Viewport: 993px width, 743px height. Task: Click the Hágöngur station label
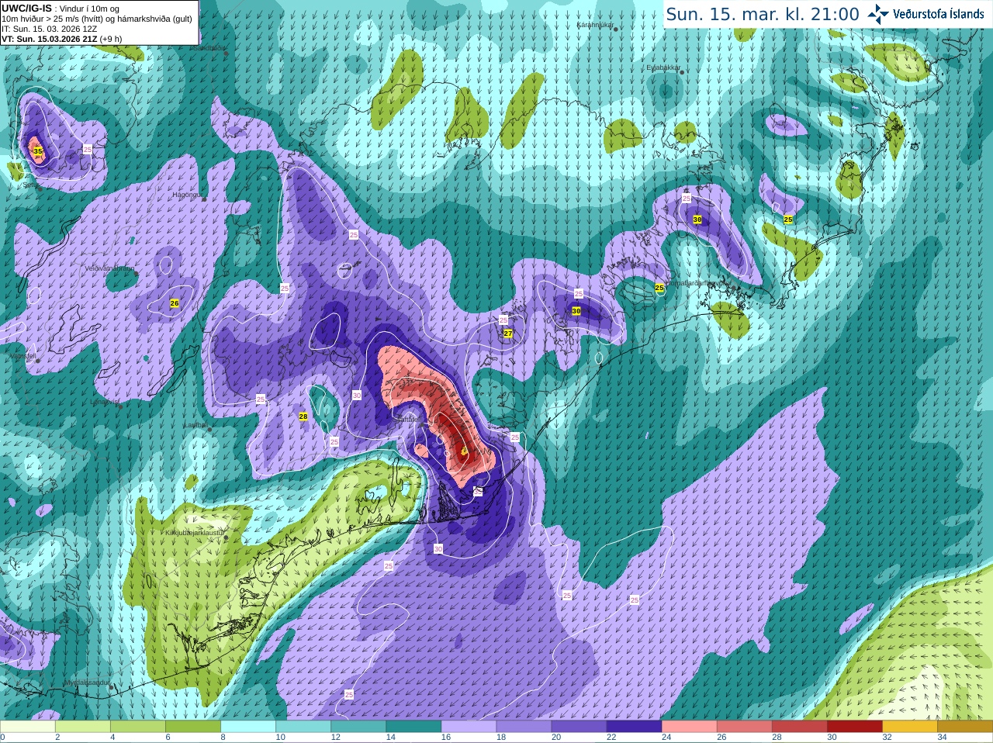click(186, 195)
